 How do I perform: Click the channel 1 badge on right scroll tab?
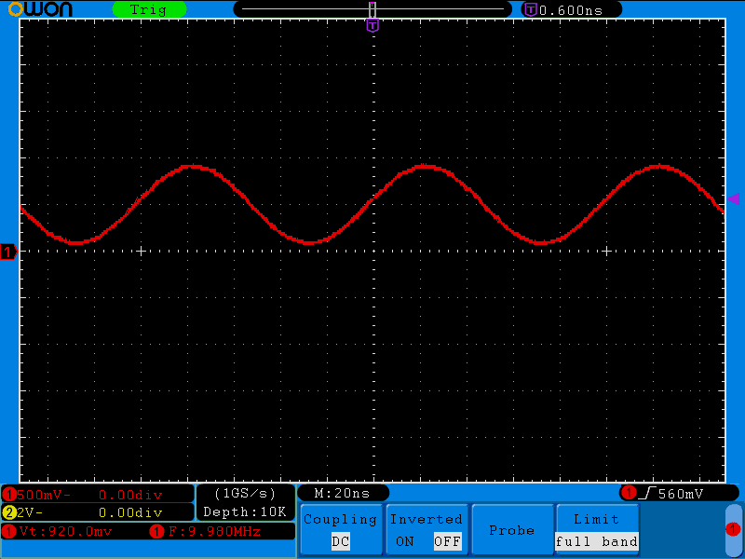coord(733,529)
